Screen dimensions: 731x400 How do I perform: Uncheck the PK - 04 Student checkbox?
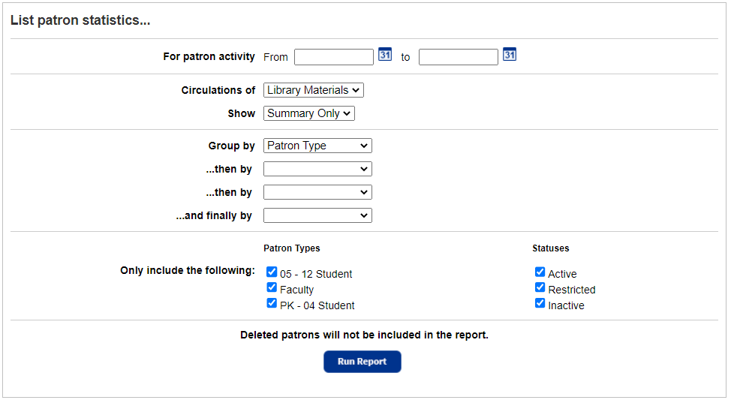pyautogui.click(x=272, y=304)
